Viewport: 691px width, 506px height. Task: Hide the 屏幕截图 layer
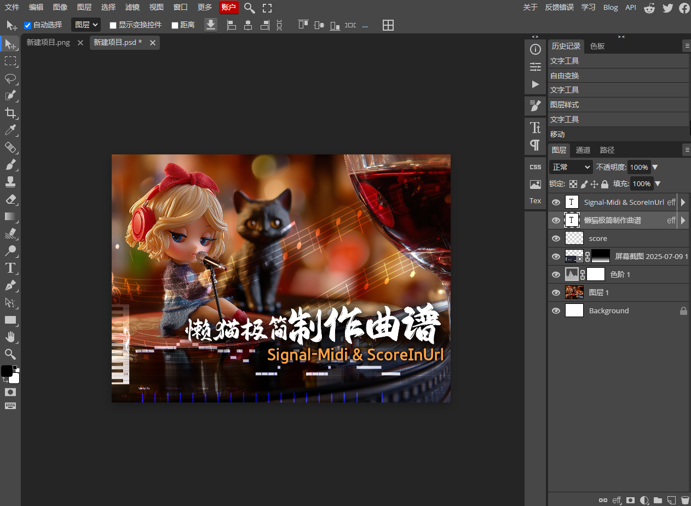coord(556,256)
